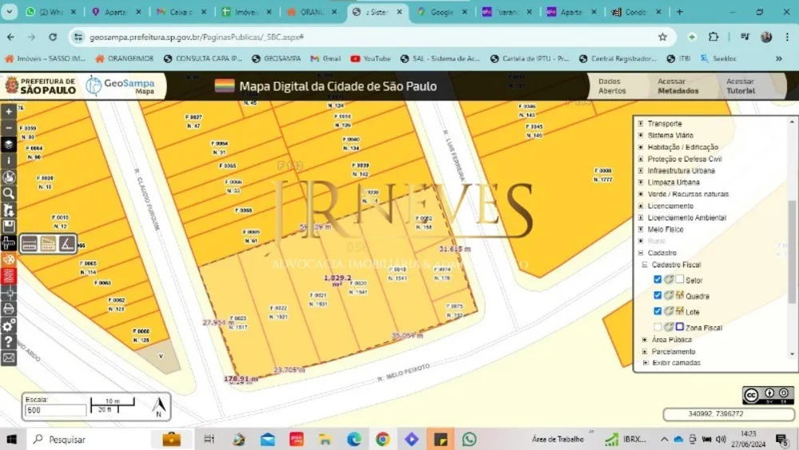Click Acessar Metadados in the header
799x450 pixels.
pyautogui.click(x=678, y=86)
